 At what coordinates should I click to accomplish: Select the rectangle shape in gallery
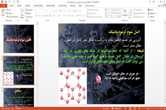[114, 10]
